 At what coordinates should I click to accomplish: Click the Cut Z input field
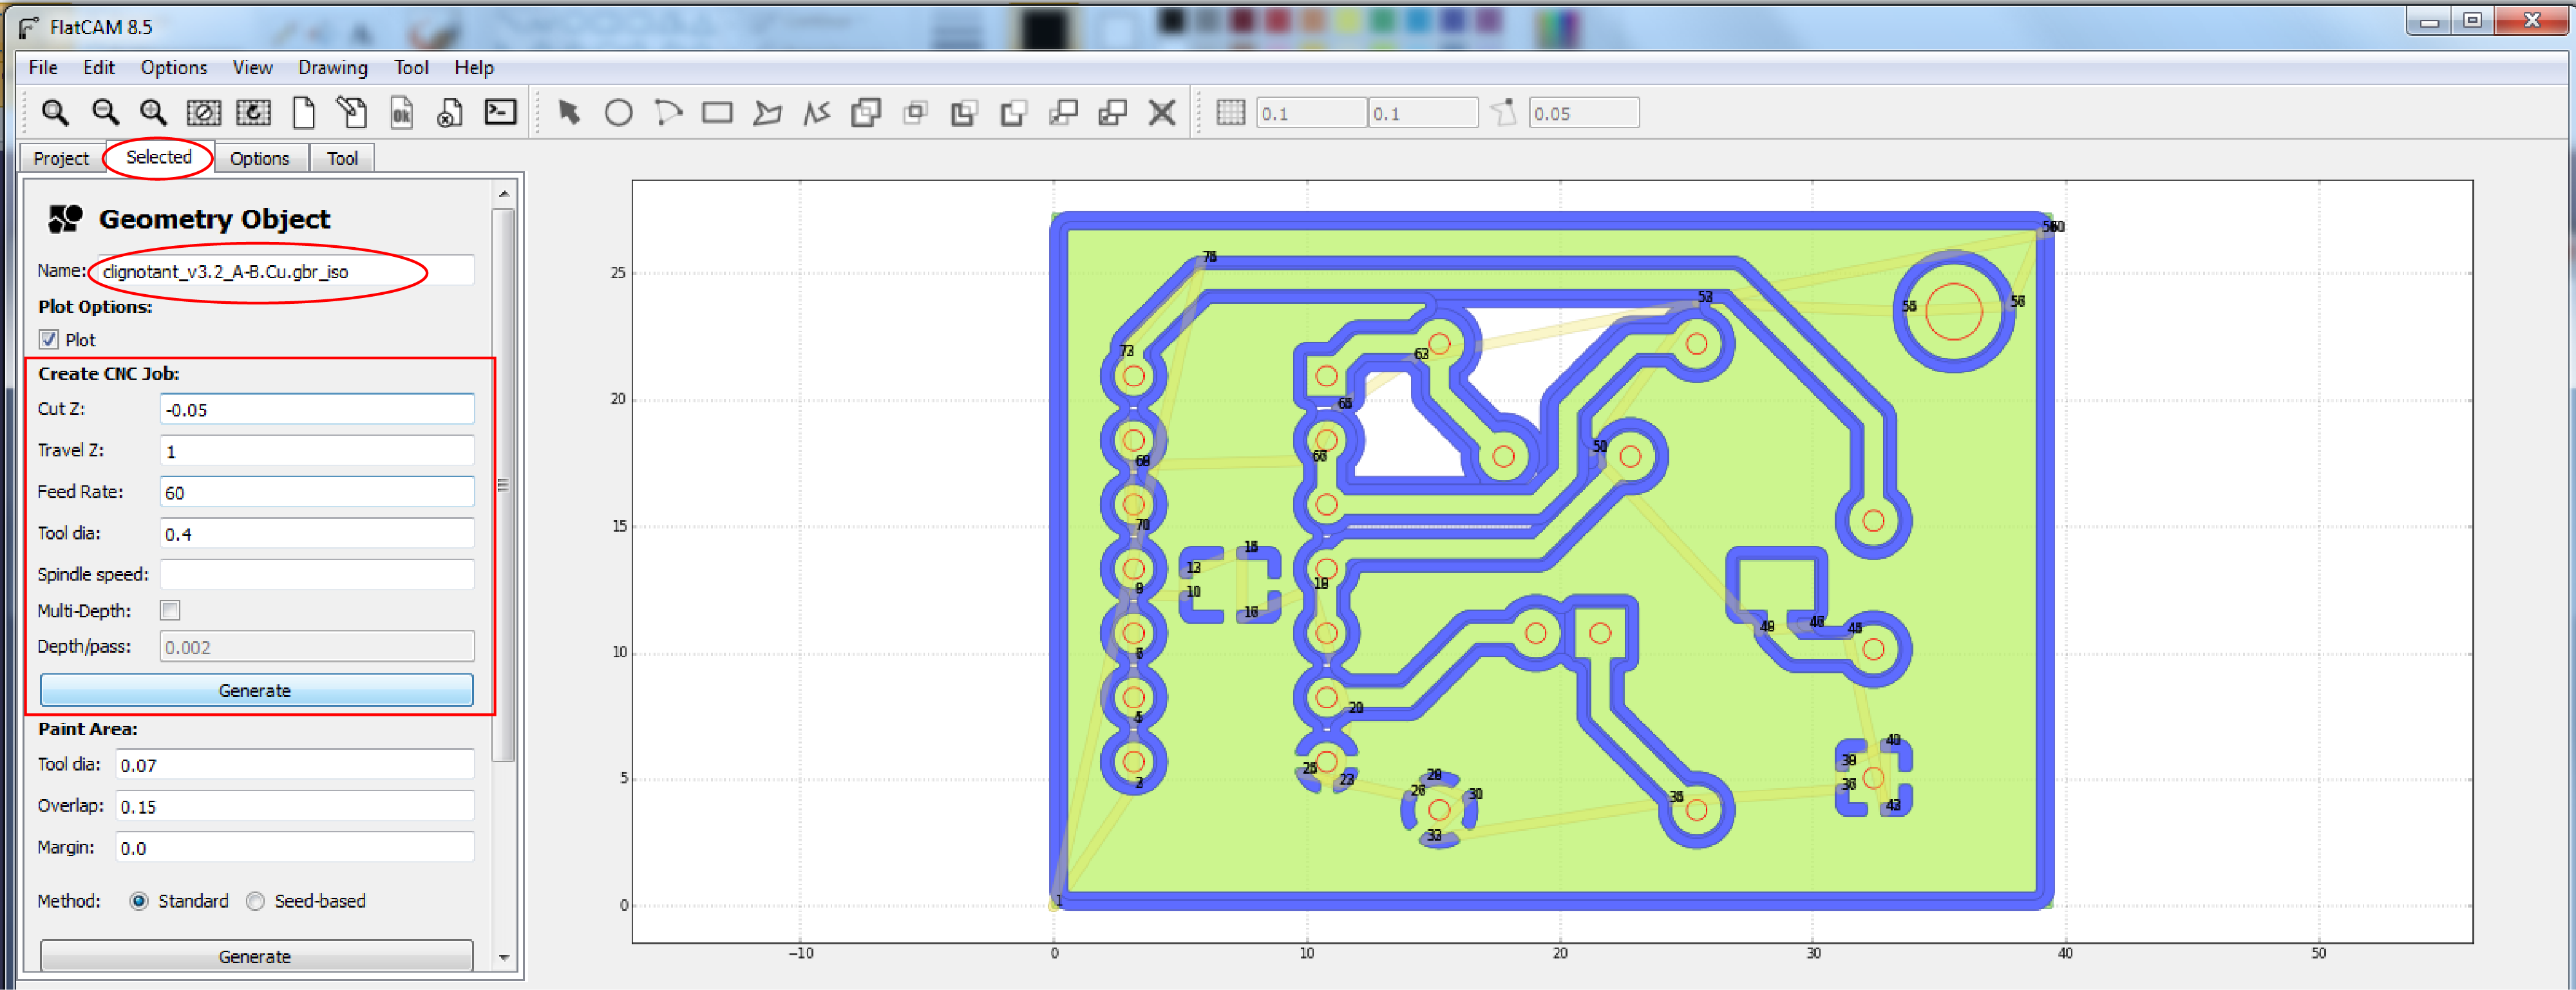pos(316,410)
